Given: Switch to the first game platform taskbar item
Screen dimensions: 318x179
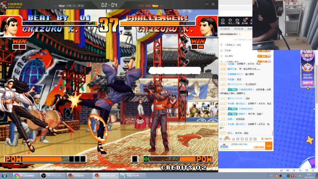Looking at the screenshot, I should click(x=79, y=175).
